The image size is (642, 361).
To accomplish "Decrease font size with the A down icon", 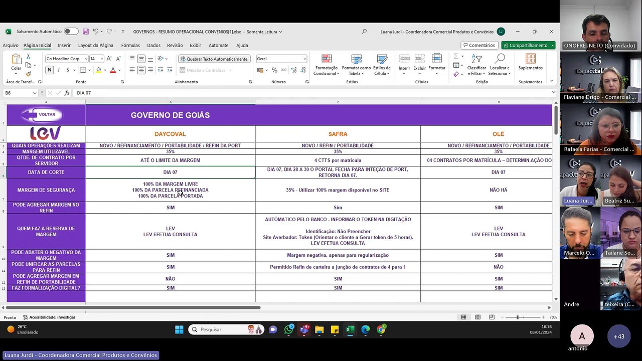I will pyautogui.click(x=118, y=59).
